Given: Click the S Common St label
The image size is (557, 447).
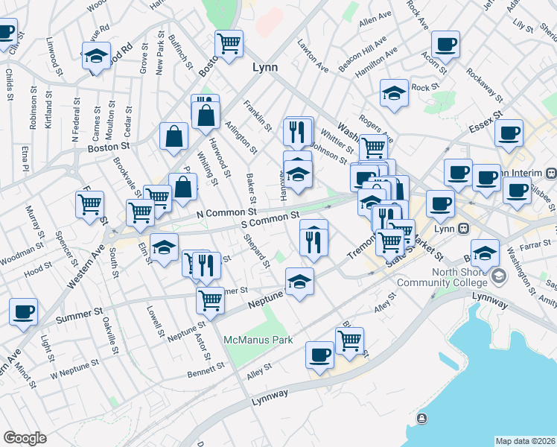Looking at the screenshot, I should pos(270,220).
